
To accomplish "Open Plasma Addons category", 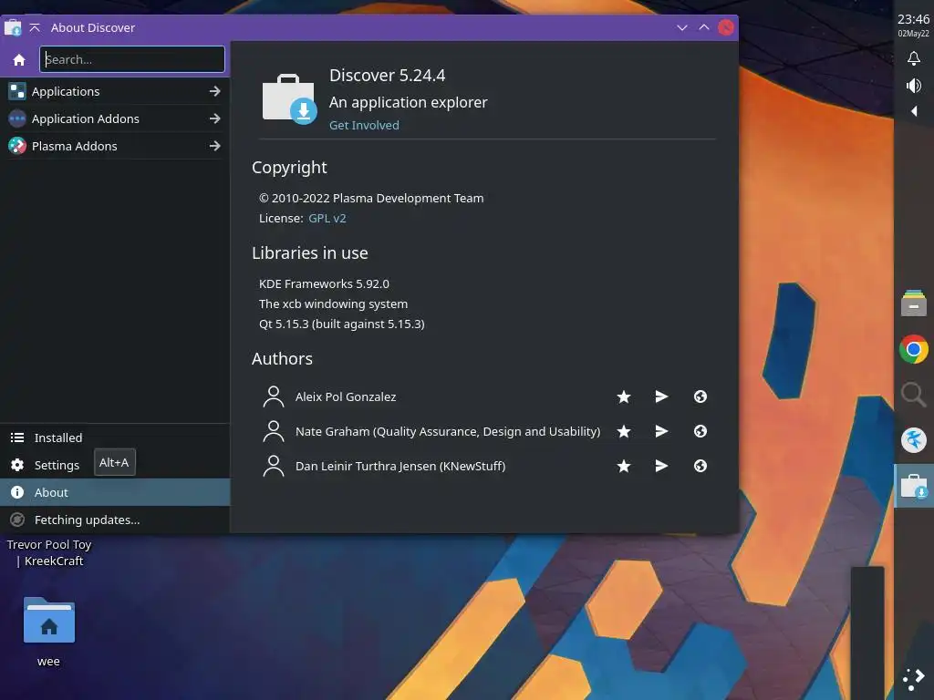I will coord(114,146).
